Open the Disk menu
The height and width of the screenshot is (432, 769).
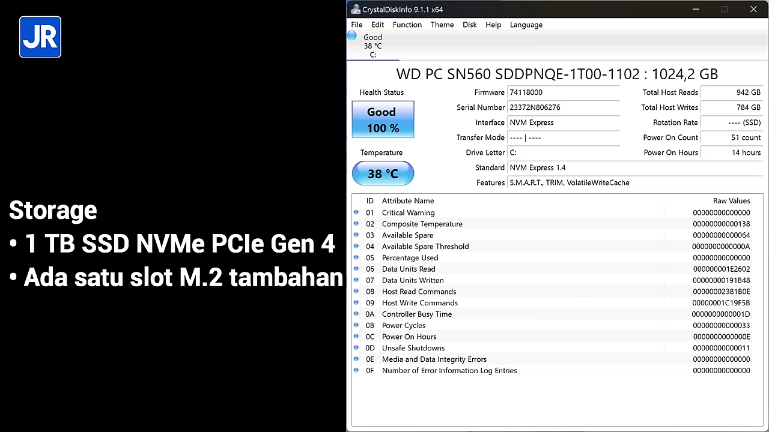(470, 25)
